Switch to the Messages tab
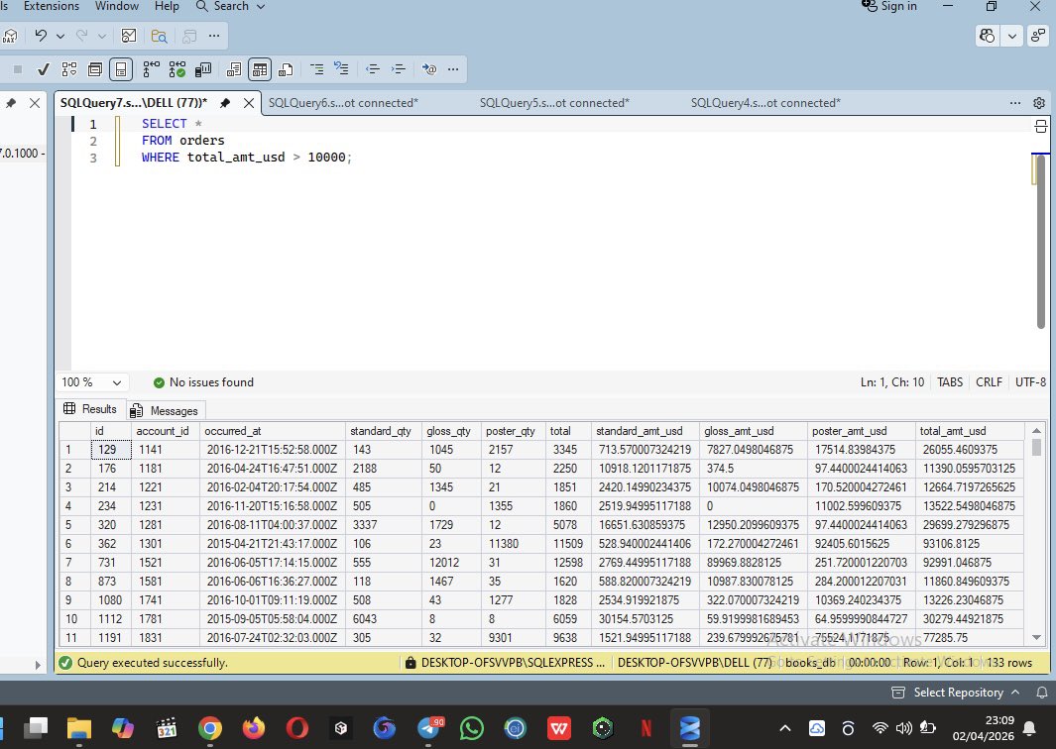 (165, 410)
